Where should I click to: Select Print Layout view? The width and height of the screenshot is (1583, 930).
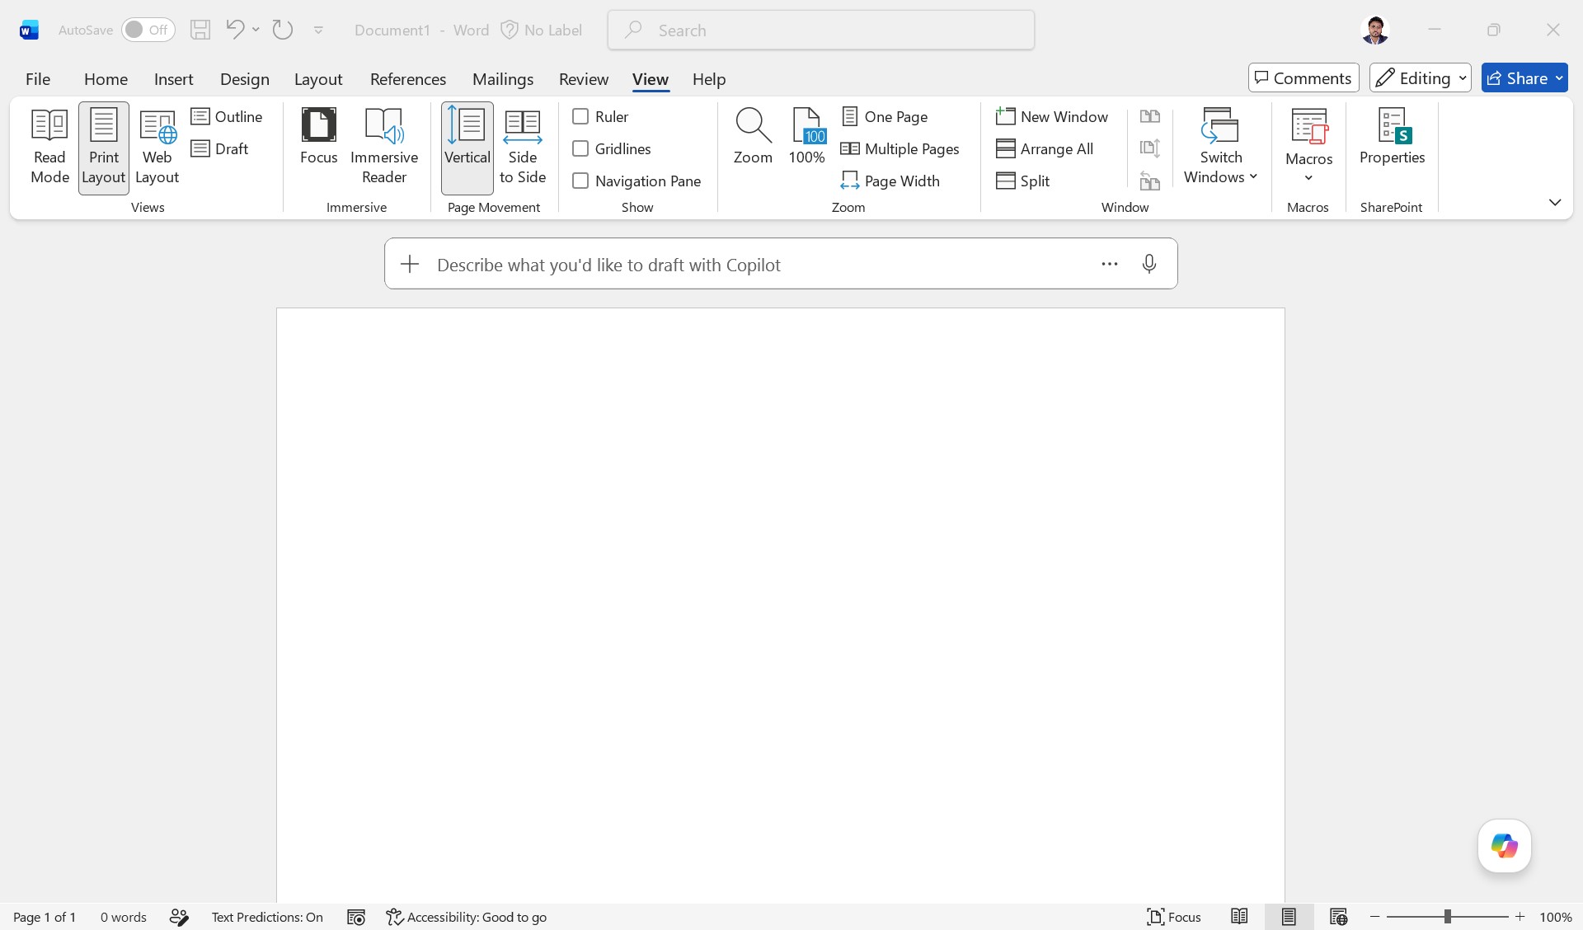tap(104, 148)
